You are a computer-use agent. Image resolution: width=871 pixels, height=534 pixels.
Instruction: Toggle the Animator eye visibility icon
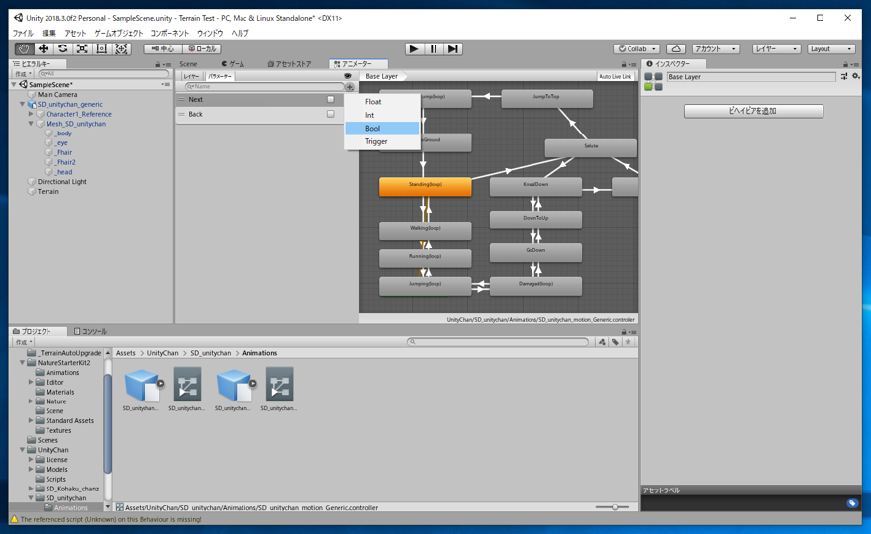[x=348, y=76]
